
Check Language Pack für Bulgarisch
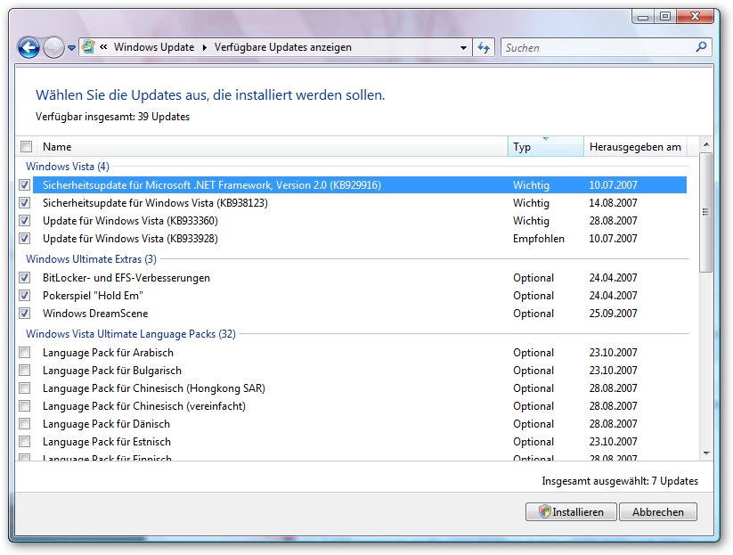tap(25, 371)
